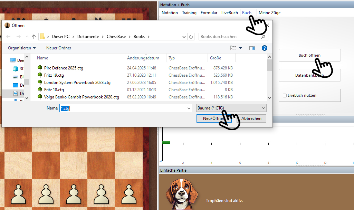This screenshot has height=210, width=354.
Task: Toggle the preview pane icon
Action: (252, 48)
